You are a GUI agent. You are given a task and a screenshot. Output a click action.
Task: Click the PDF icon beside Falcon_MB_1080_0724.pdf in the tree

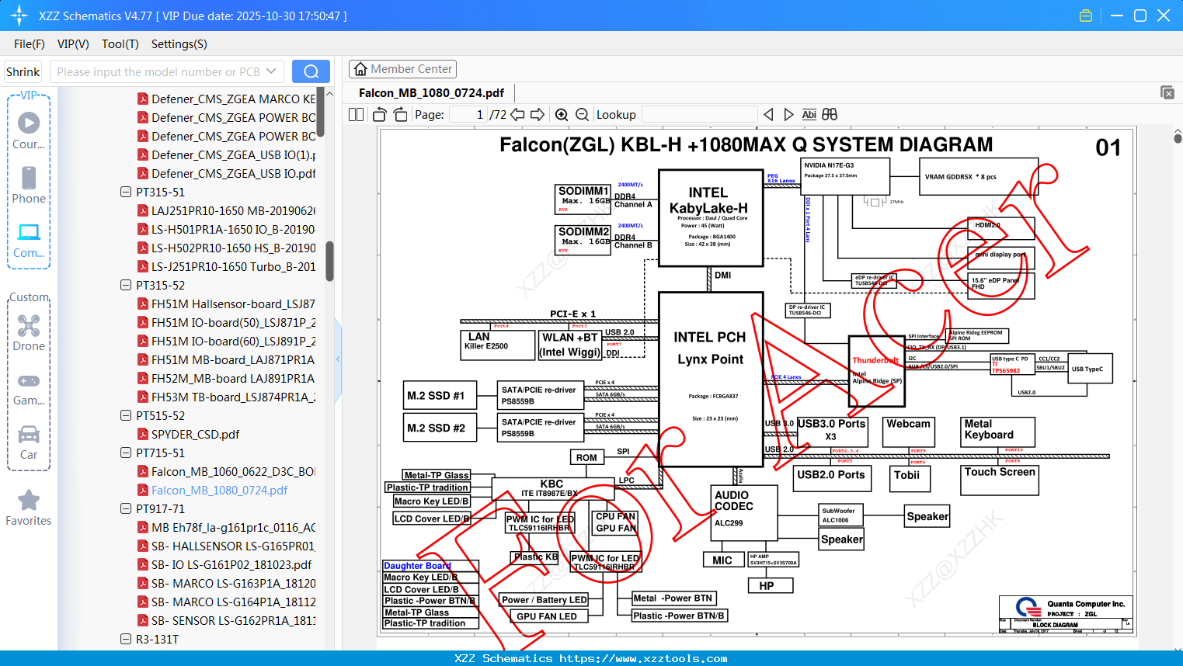143,490
